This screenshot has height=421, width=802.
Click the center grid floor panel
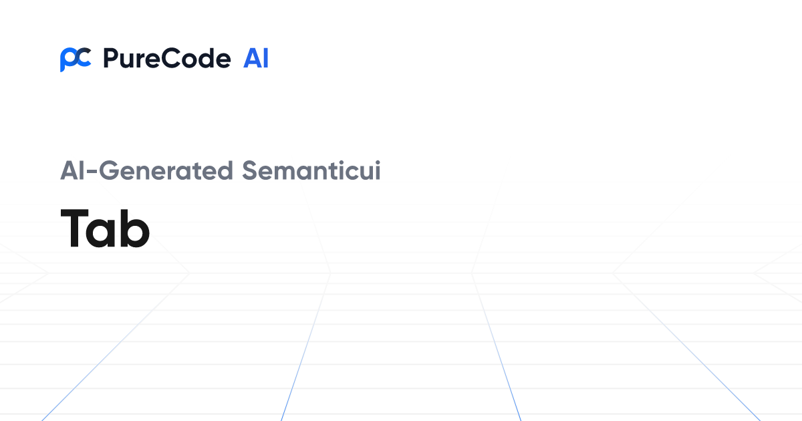(401, 347)
